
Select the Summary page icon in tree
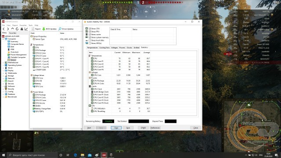9,41
